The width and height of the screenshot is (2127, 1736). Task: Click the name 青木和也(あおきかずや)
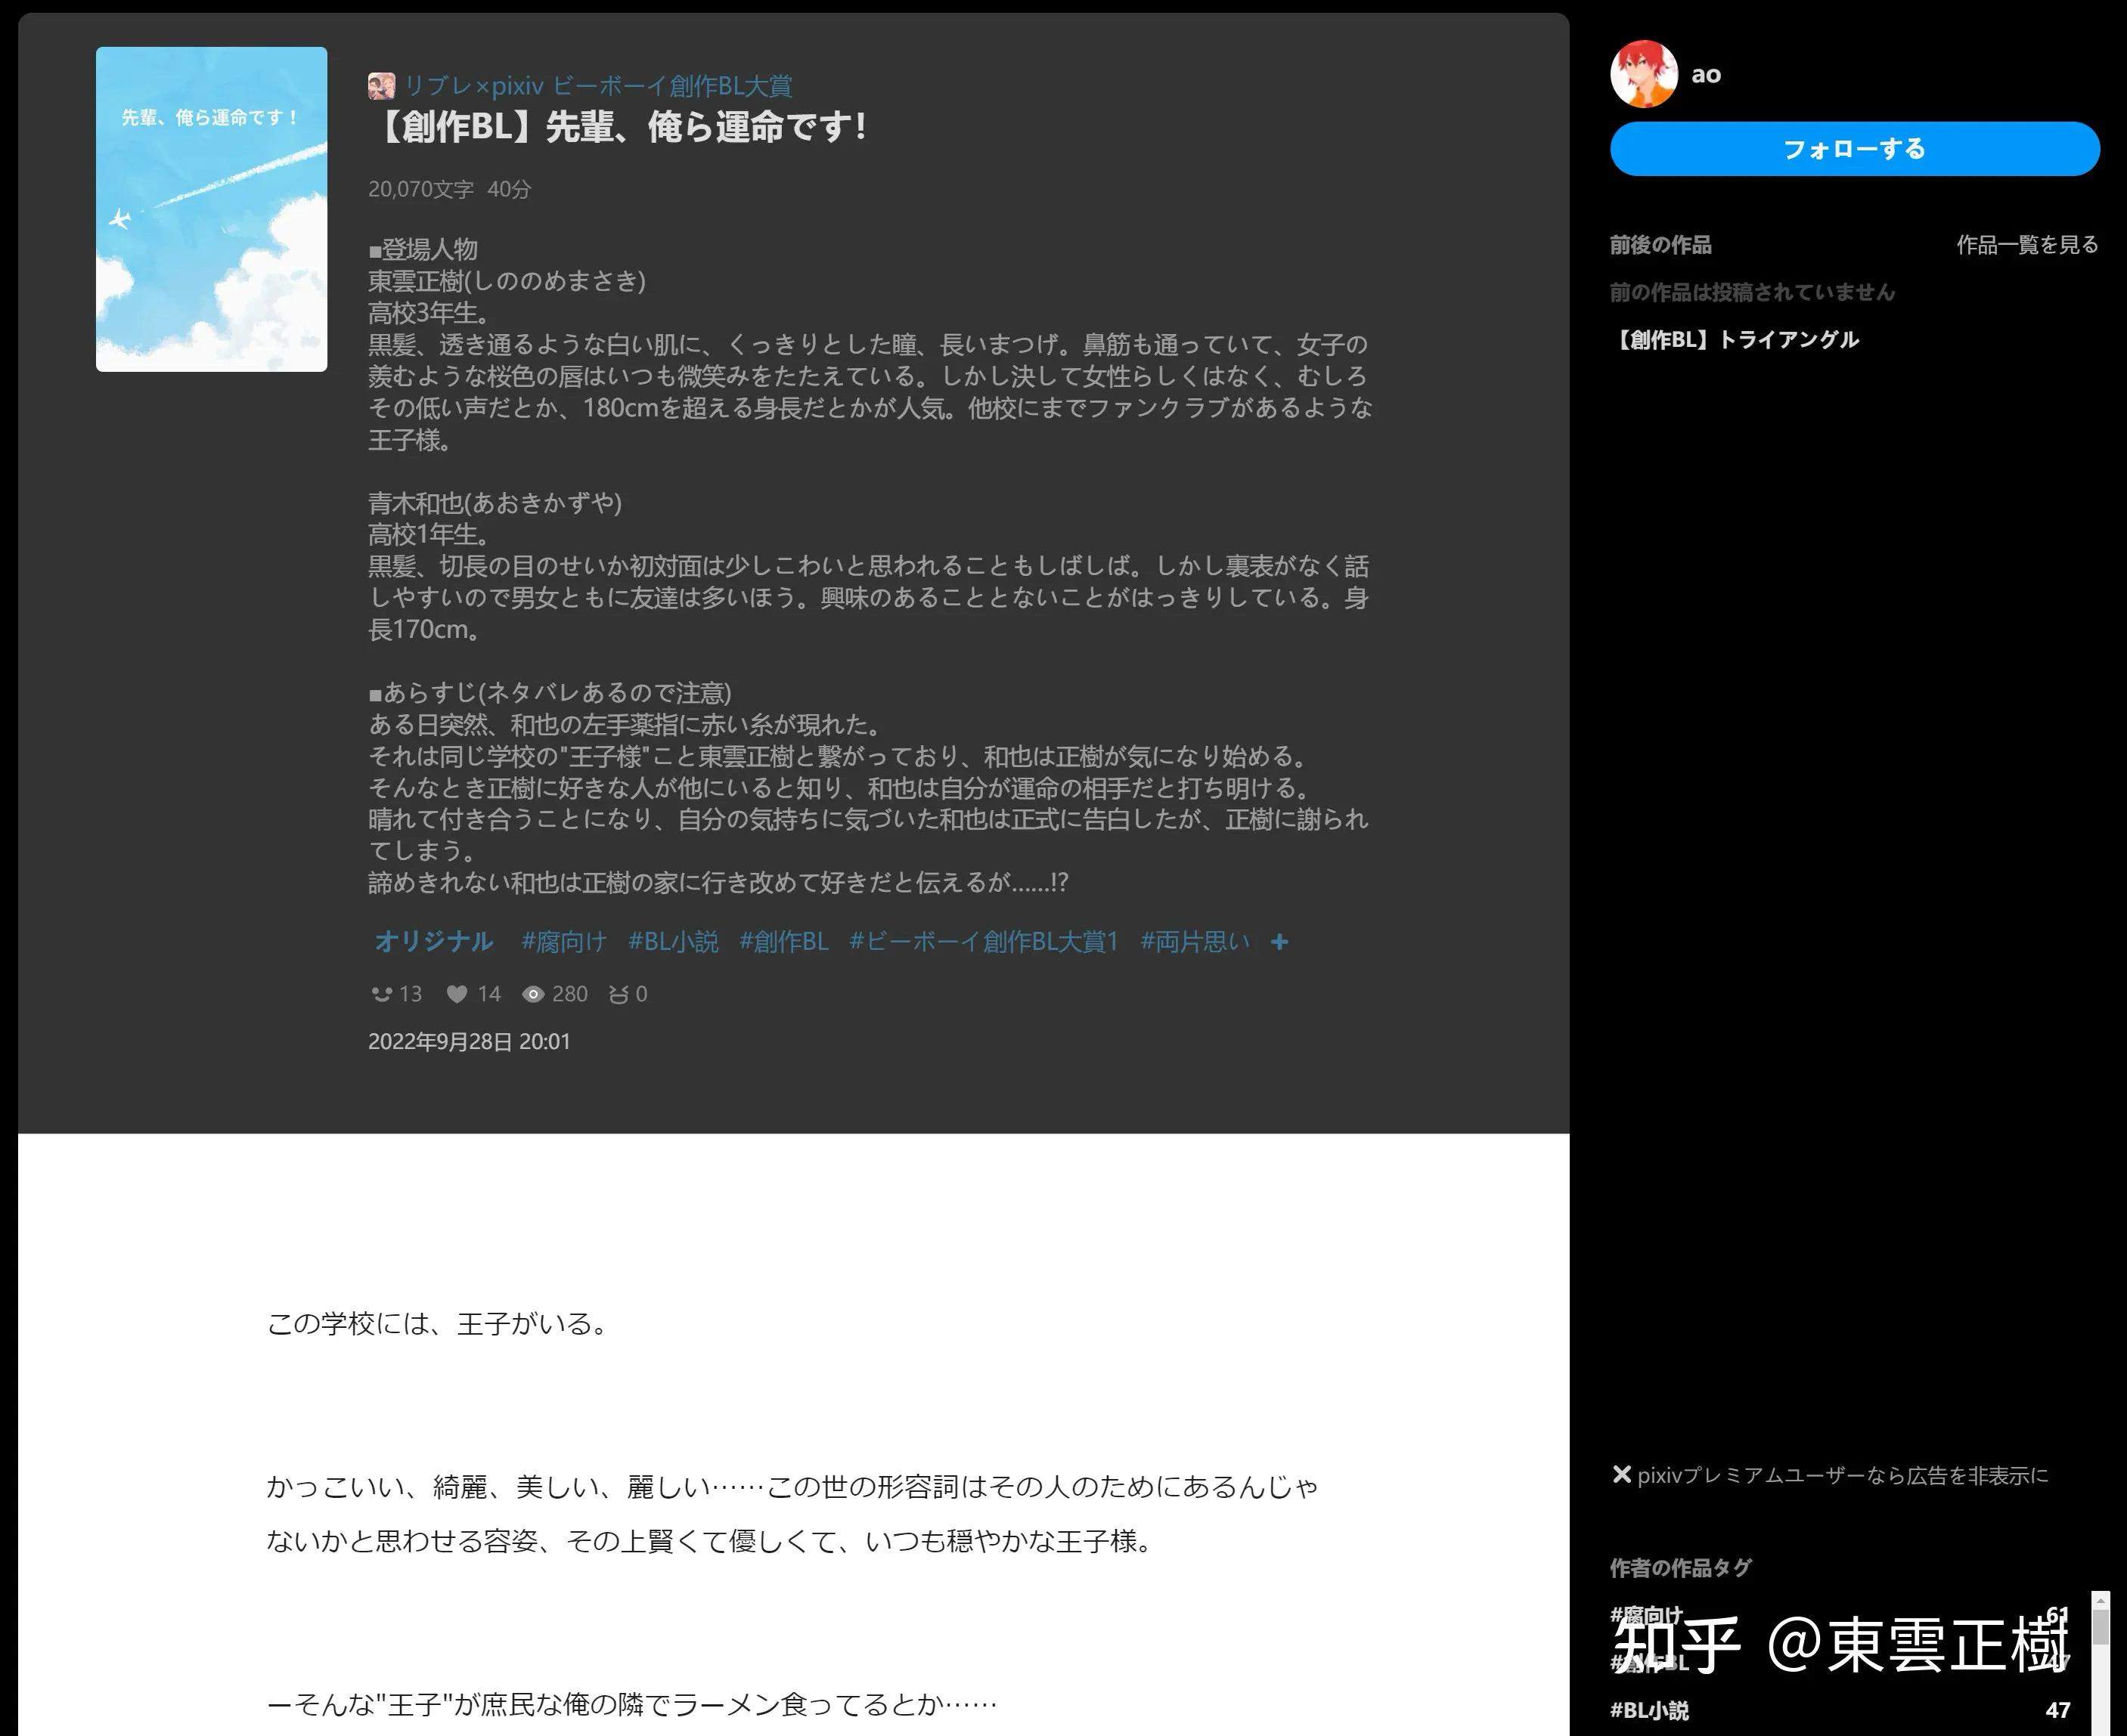pos(495,503)
